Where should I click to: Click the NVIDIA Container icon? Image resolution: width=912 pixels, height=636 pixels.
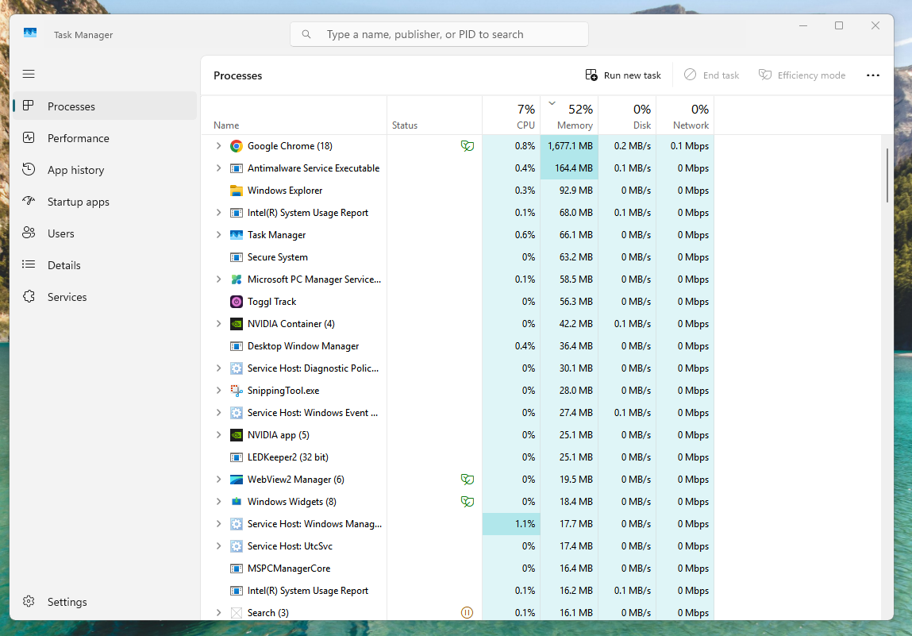point(237,323)
